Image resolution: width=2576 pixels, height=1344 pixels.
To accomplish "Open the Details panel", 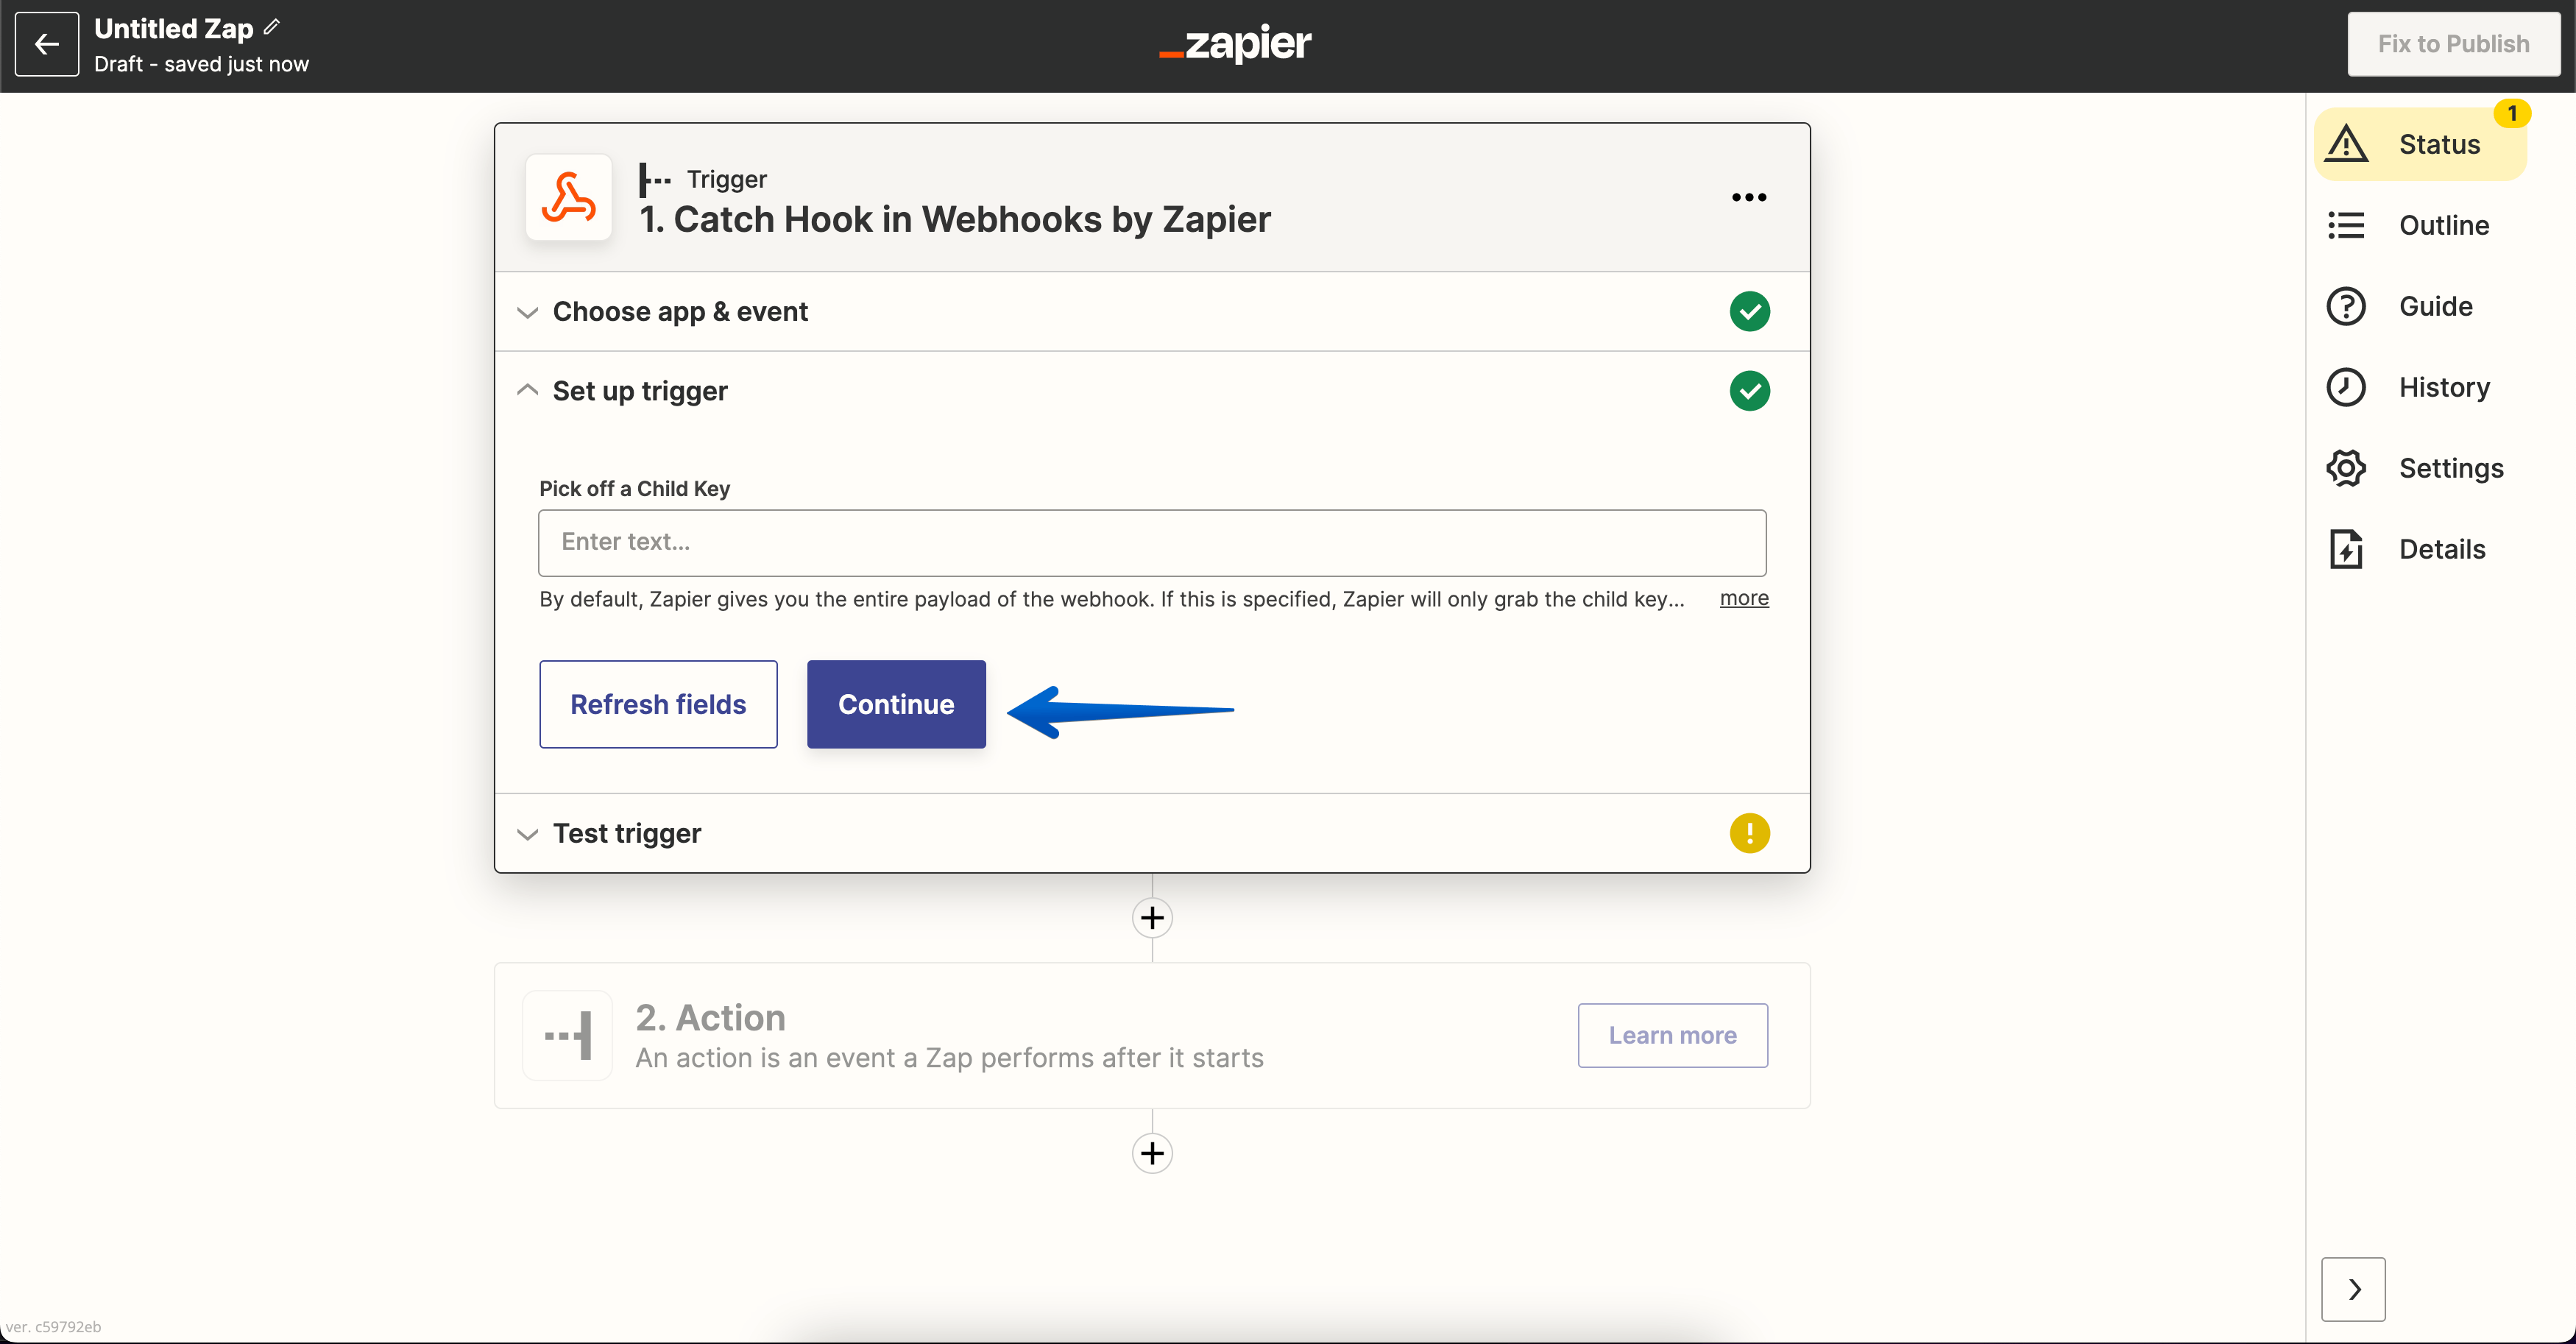I will 2420,549.
